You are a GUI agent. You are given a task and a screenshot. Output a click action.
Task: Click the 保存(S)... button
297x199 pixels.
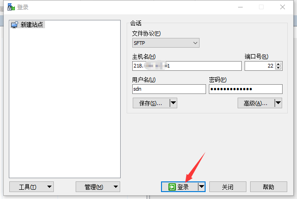pyautogui.click(x=151, y=103)
